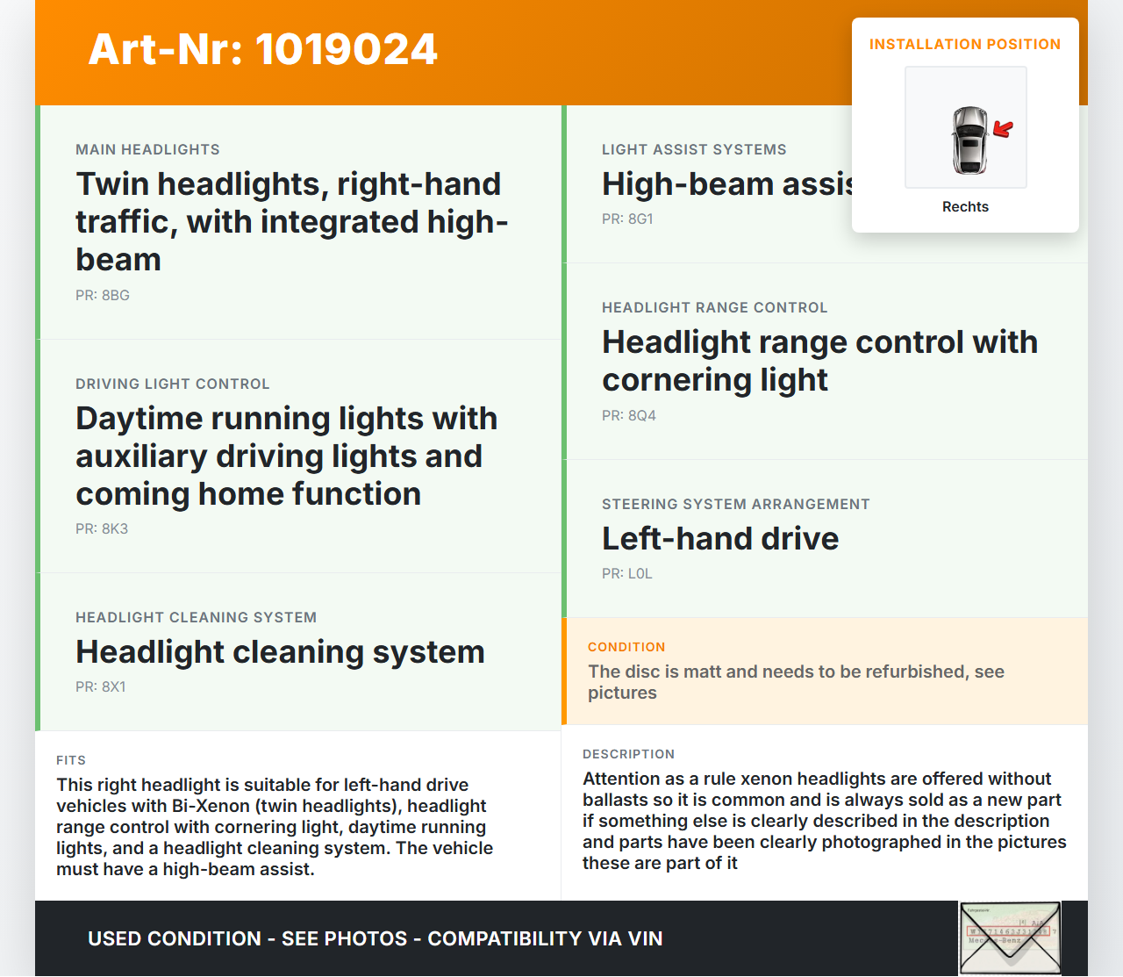Click the Fits compatibility paragraph
Viewport: 1123px width, 977px height.
[x=275, y=827]
